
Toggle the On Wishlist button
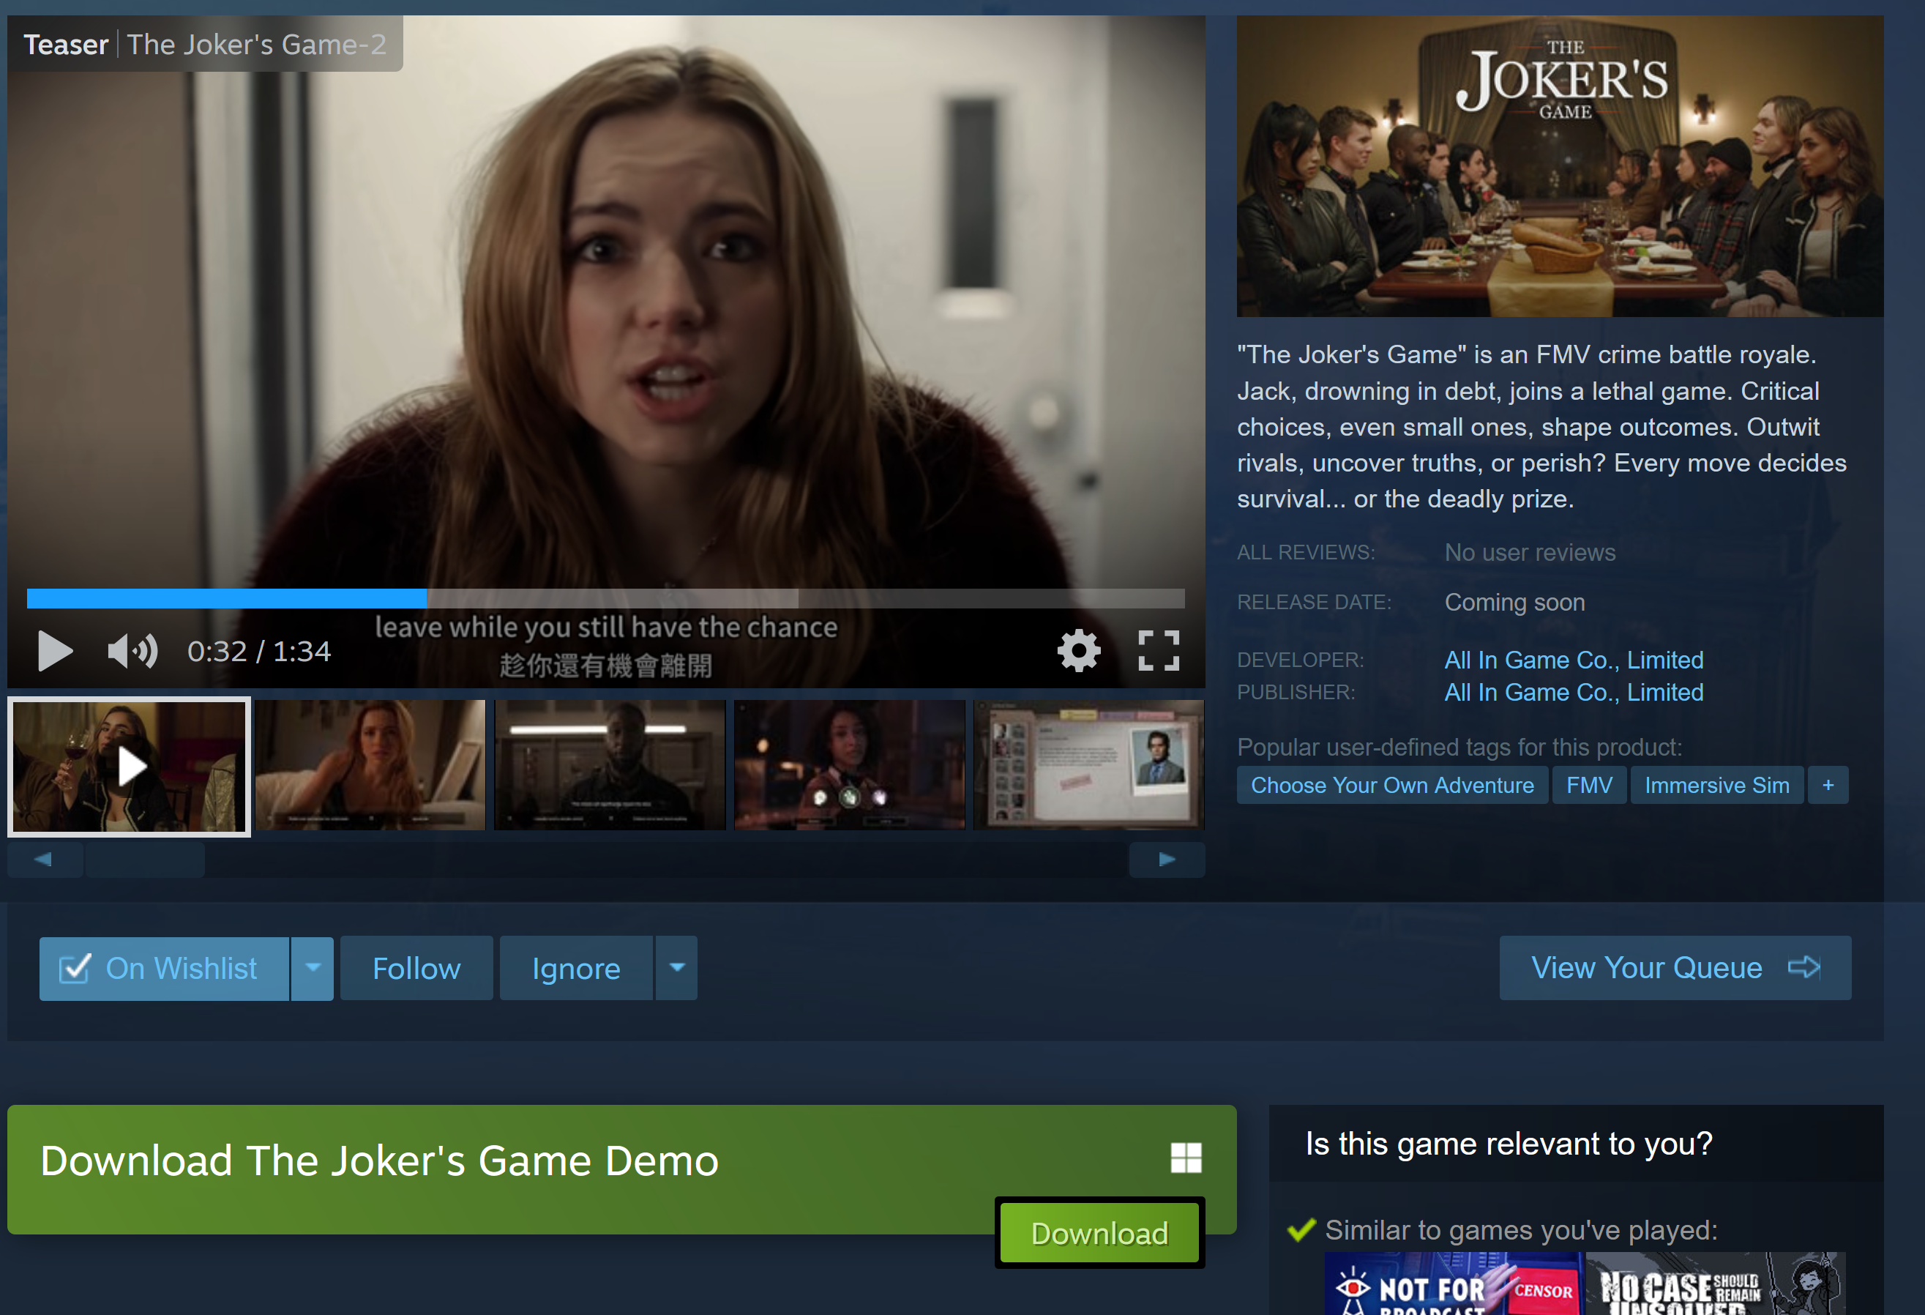point(164,969)
